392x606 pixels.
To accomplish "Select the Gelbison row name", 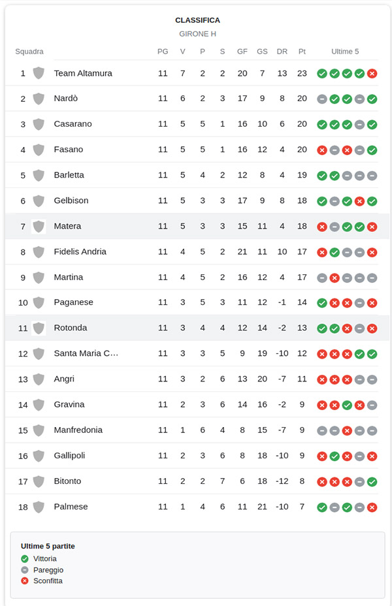I will pos(71,200).
